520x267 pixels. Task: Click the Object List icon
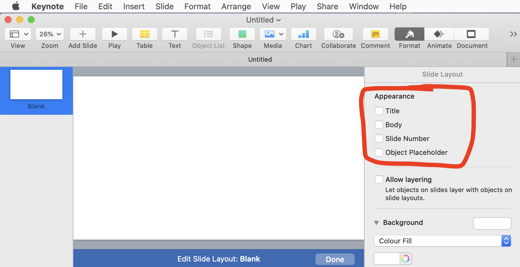(x=209, y=34)
